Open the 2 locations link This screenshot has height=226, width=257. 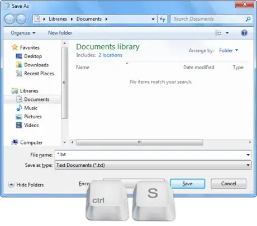[x=110, y=55]
